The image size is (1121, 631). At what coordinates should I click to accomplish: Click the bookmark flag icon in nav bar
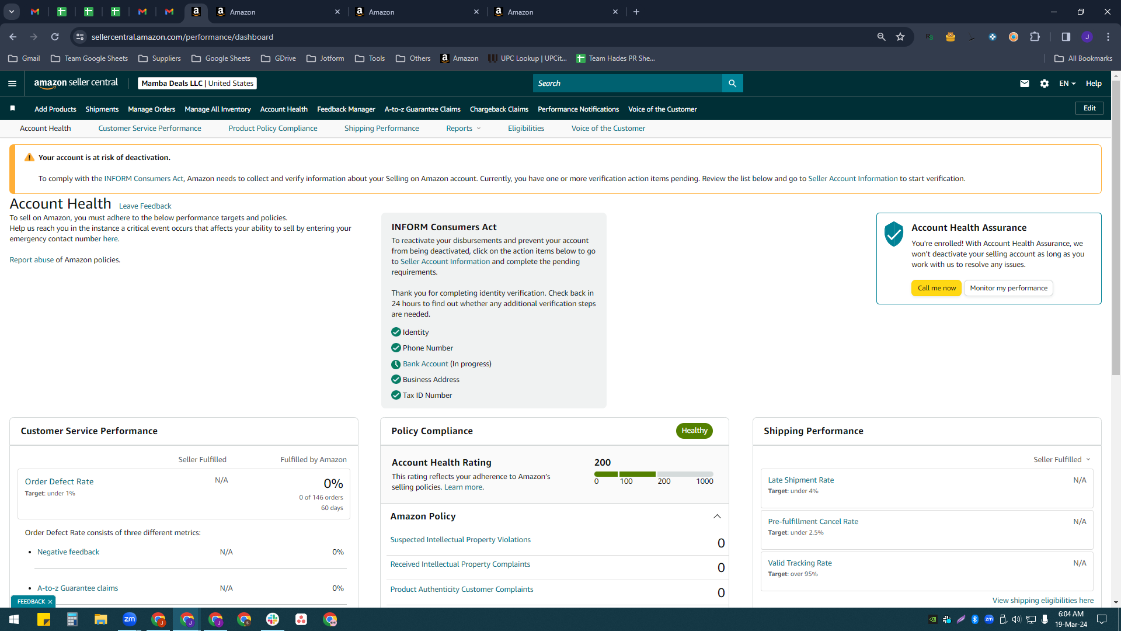coord(12,108)
